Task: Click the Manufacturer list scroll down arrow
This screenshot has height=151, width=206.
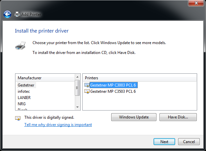Action: coord(77,107)
